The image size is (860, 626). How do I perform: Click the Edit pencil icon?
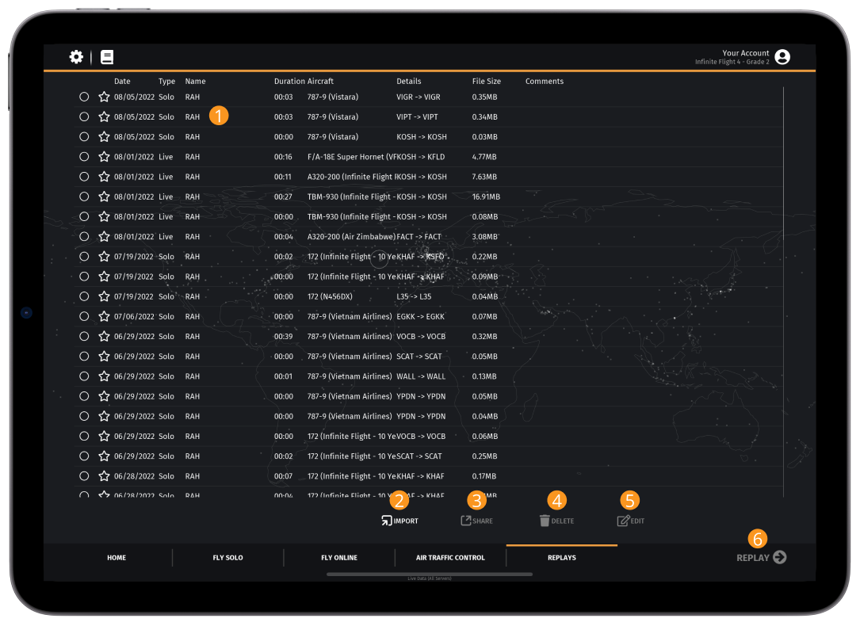(623, 521)
